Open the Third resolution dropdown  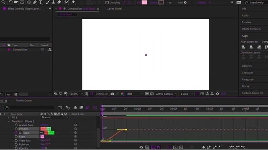pyautogui.click(x=135, y=94)
